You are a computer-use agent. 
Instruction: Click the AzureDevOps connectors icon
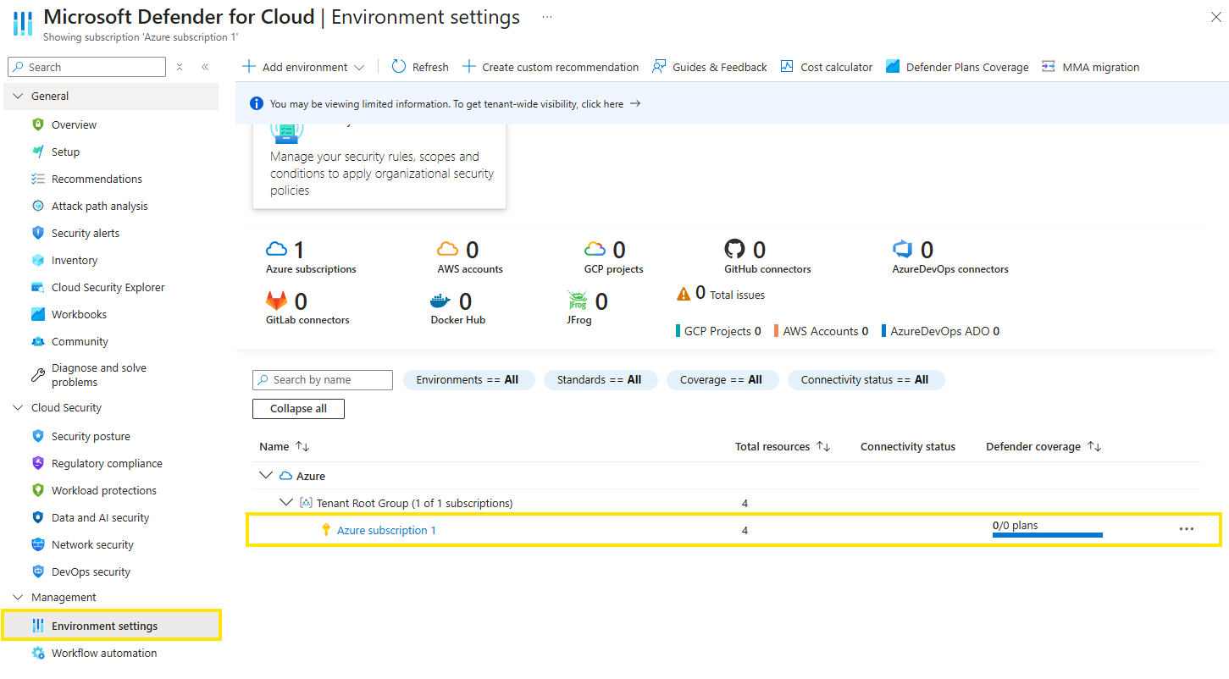903,249
